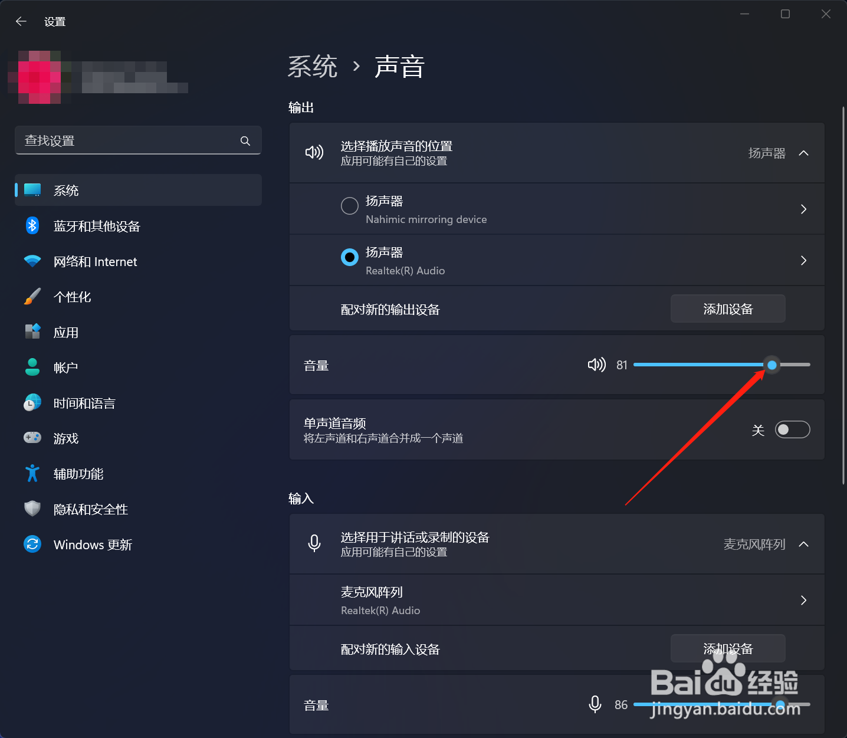Toggle the mono audio (单声道音频) switch
This screenshot has width=847, height=738.
pos(792,429)
